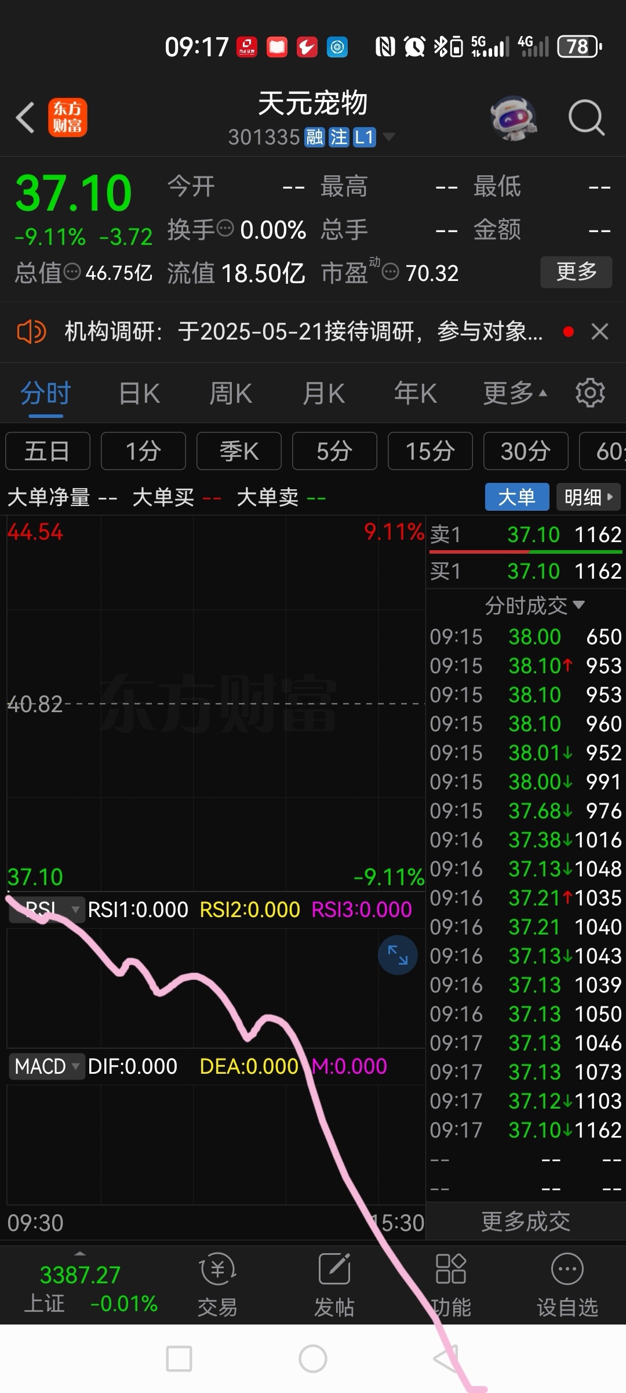Expand 明细 detail arrow
Screen dimensions: 626x1393
[x=588, y=497]
